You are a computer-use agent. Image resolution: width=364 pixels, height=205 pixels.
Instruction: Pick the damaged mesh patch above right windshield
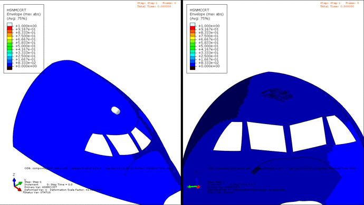[x=276, y=95]
